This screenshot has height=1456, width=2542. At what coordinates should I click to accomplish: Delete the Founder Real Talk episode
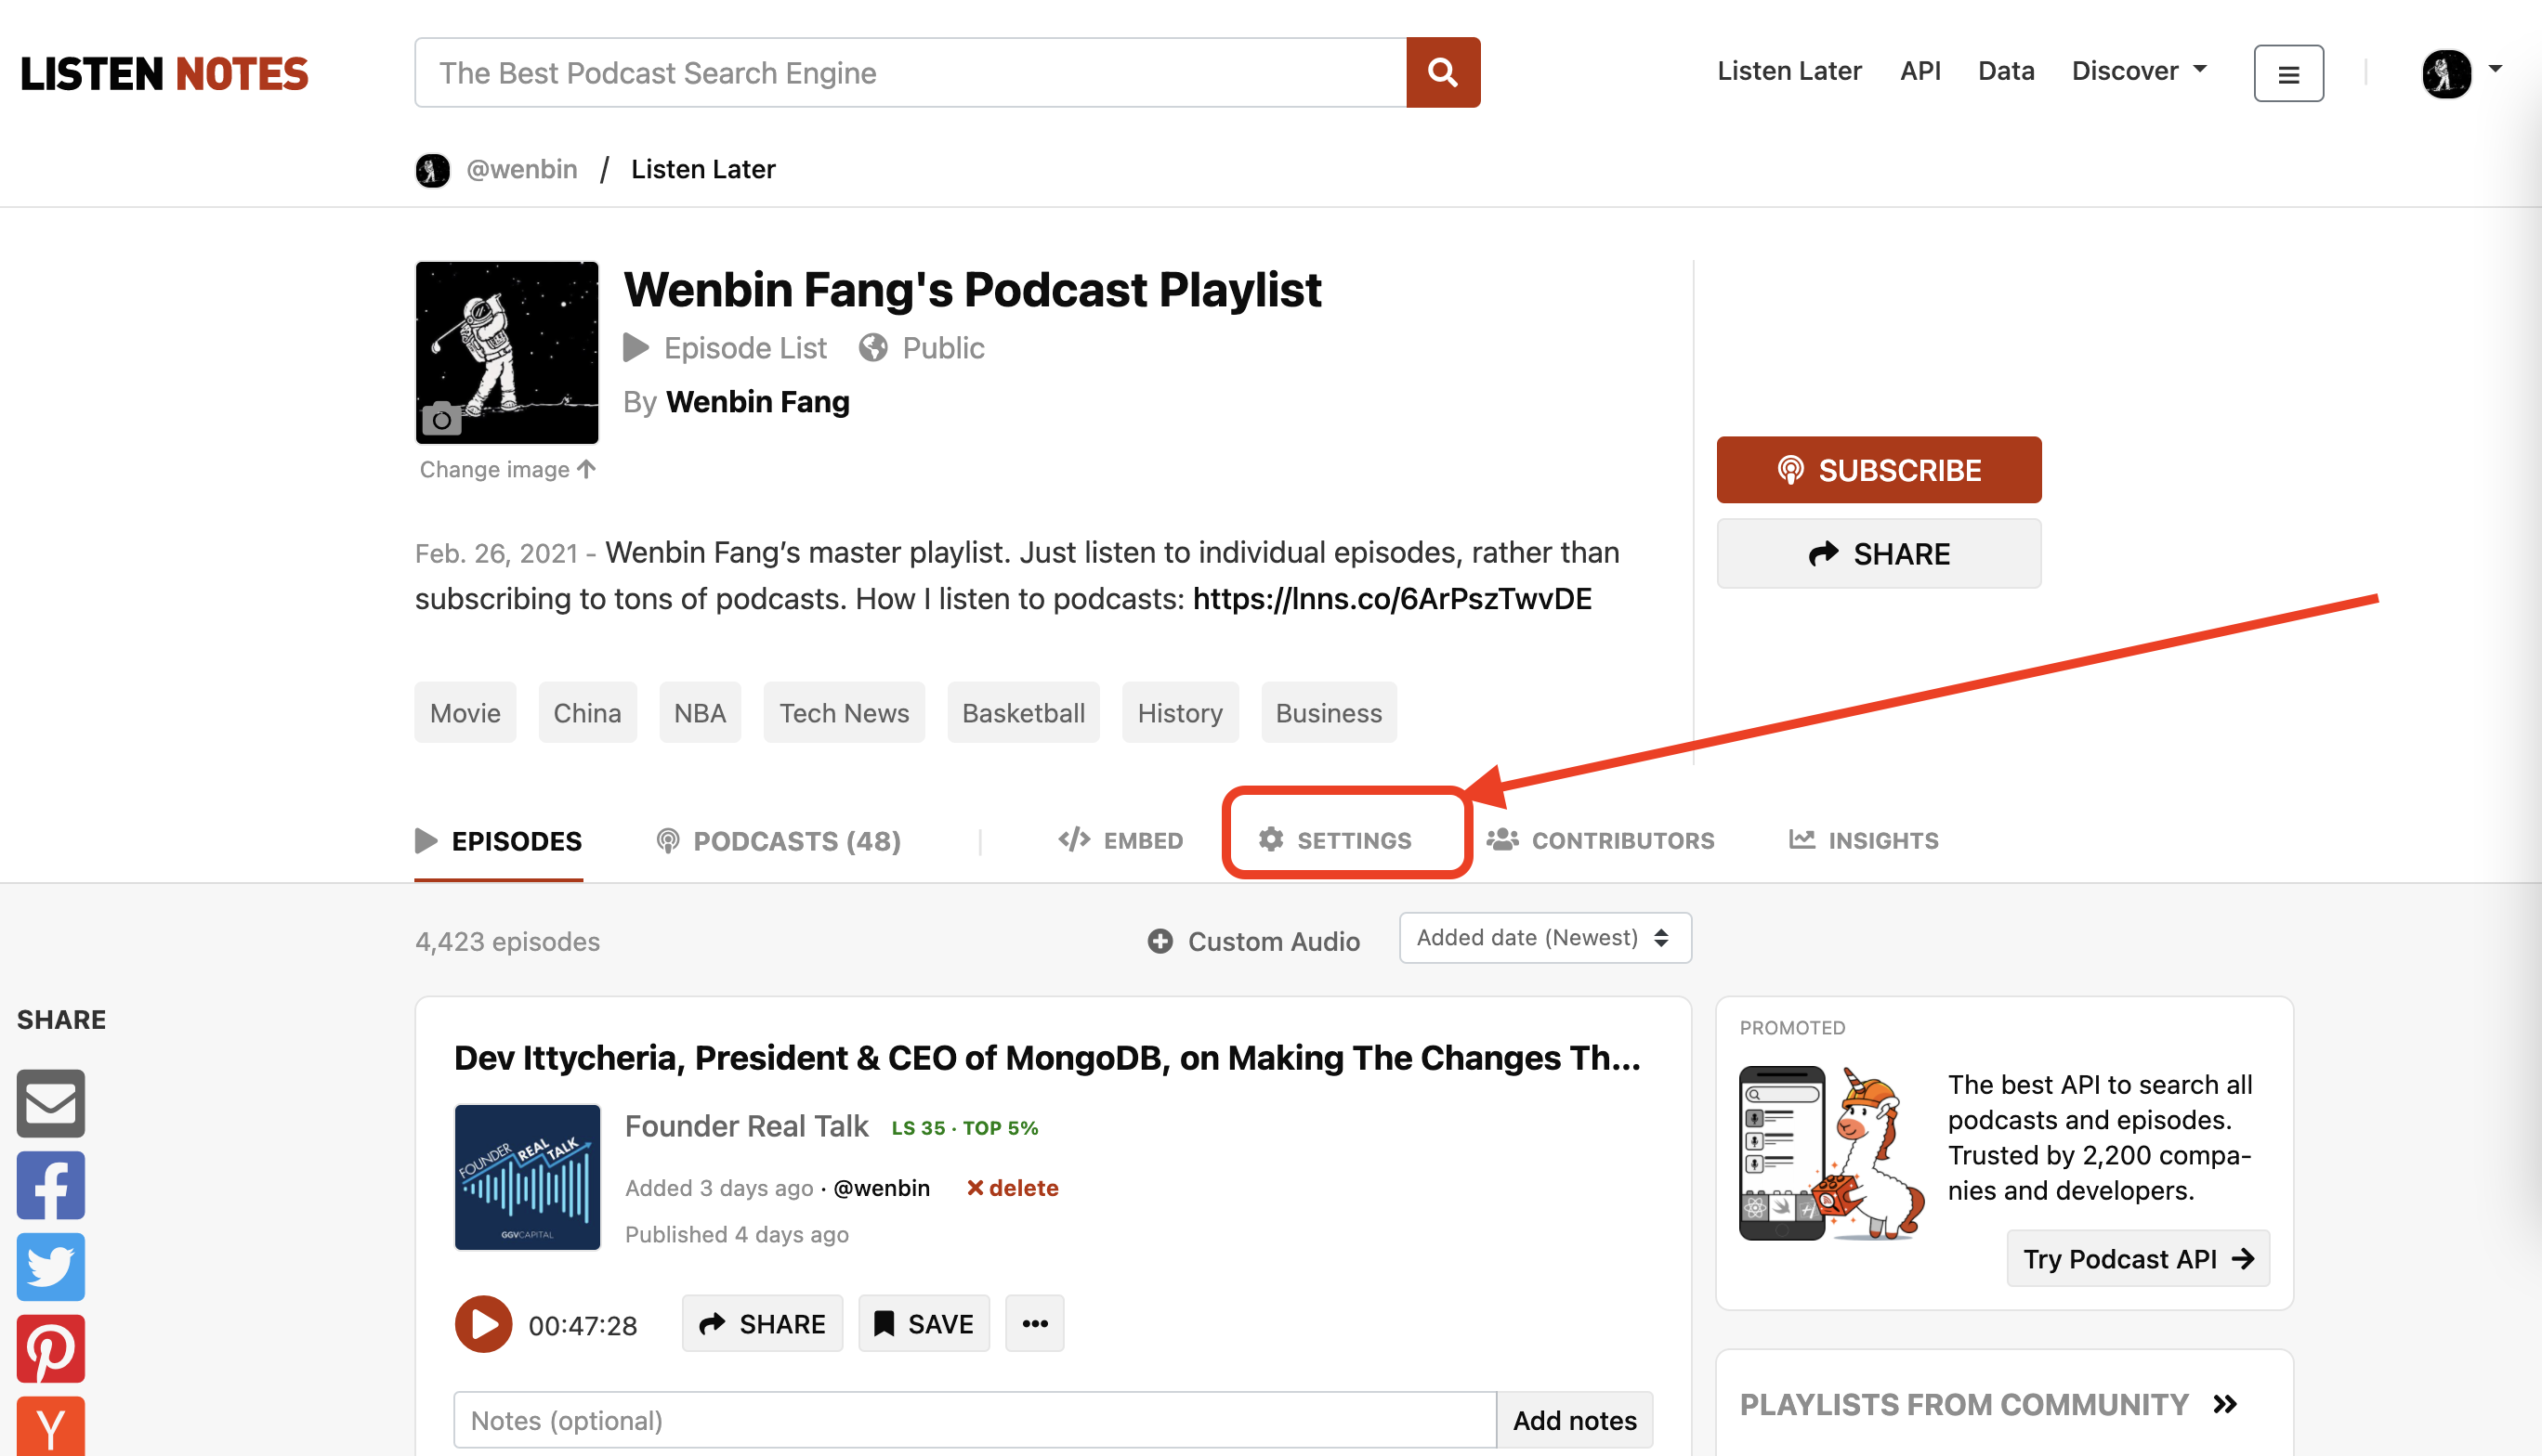click(x=1013, y=1188)
